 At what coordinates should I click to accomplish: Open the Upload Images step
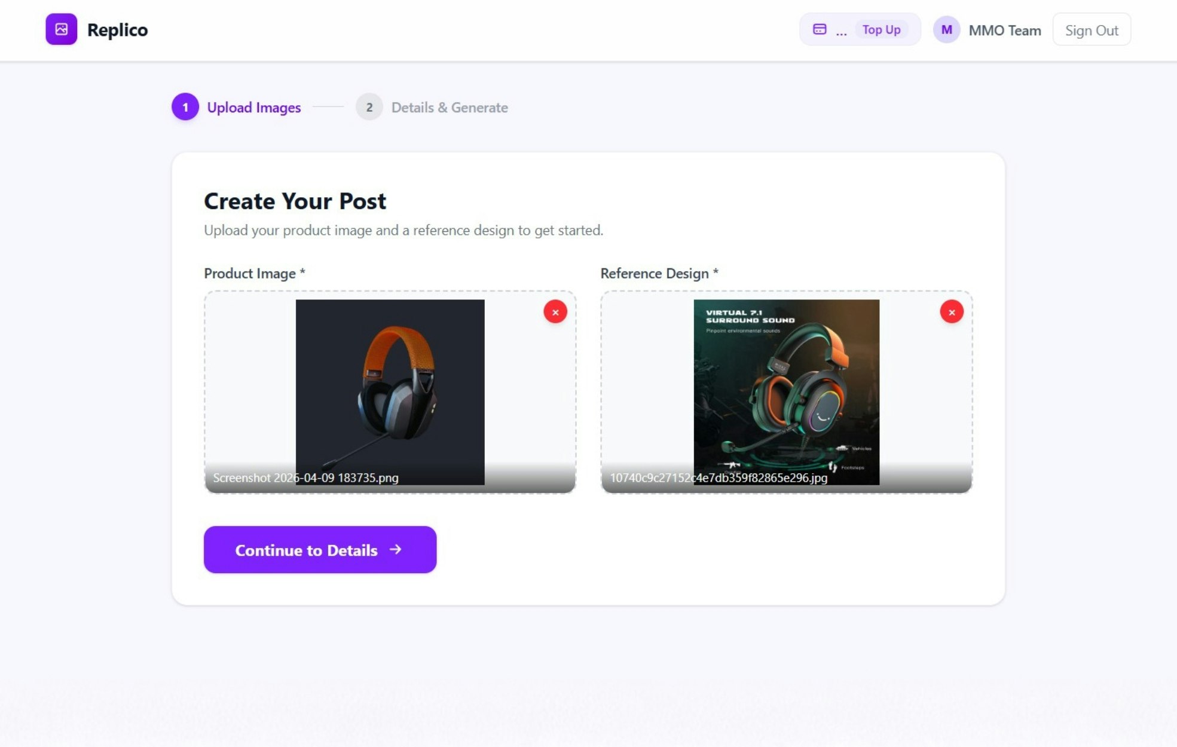pos(253,108)
